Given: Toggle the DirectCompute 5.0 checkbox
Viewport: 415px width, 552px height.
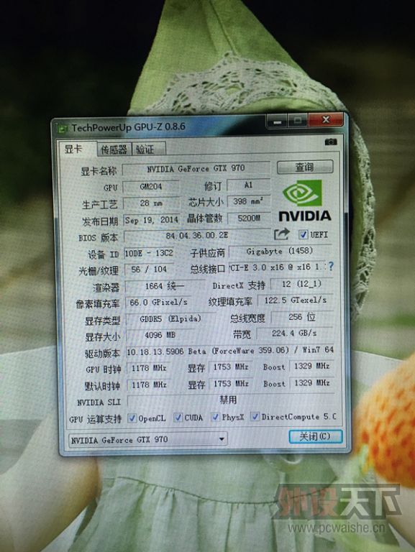Looking at the screenshot, I should pos(255,416).
